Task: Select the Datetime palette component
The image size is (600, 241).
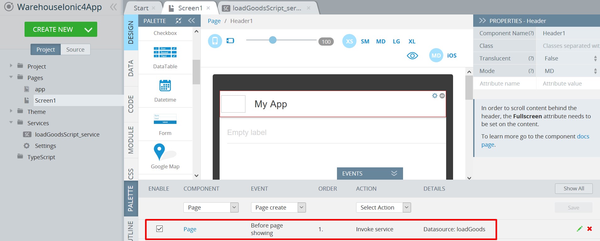Action: pos(165,91)
